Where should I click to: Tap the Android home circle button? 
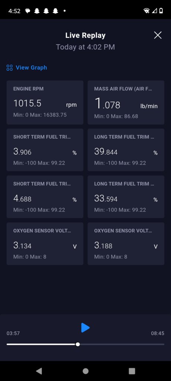point(85,371)
